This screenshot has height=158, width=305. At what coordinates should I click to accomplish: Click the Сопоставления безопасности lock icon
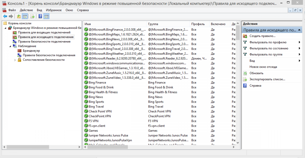tap(20, 60)
